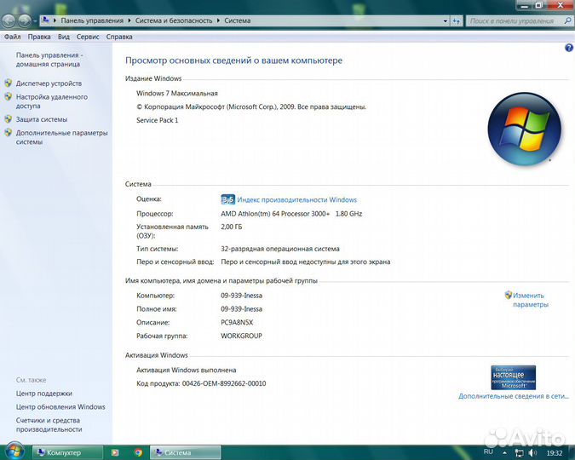Click the blue help question mark icon
The height and width of the screenshot is (460, 575).
(x=569, y=49)
